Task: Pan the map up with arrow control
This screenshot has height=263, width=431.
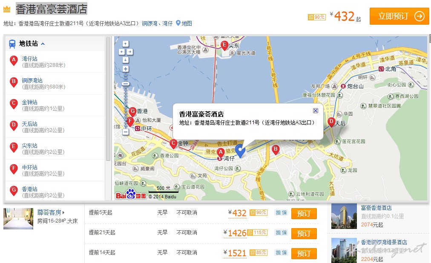Action: pyautogui.click(x=126, y=44)
